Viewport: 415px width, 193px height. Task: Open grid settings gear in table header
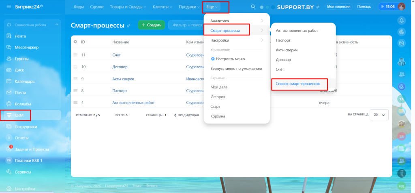coord(75,42)
